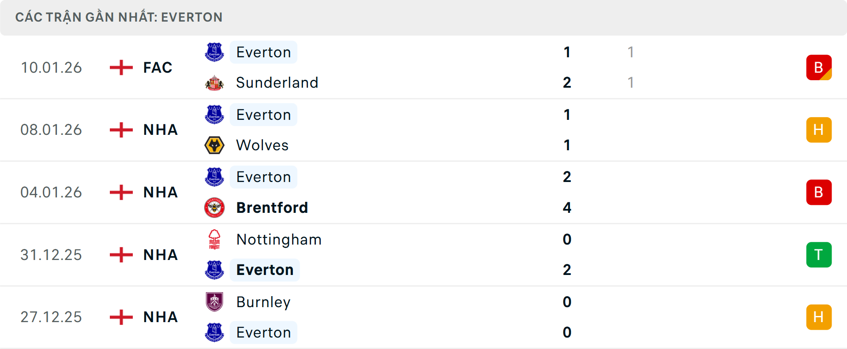Screen dimensions: 847x349
Task: Select the Sunderland club logo
Action: coord(214,82)
